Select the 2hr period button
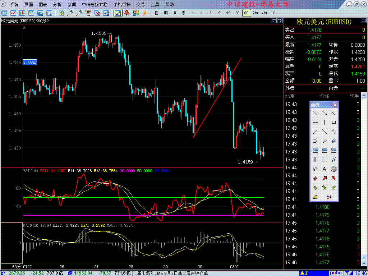The height and width of the screenshot is (276, 368). coord(256,13)
